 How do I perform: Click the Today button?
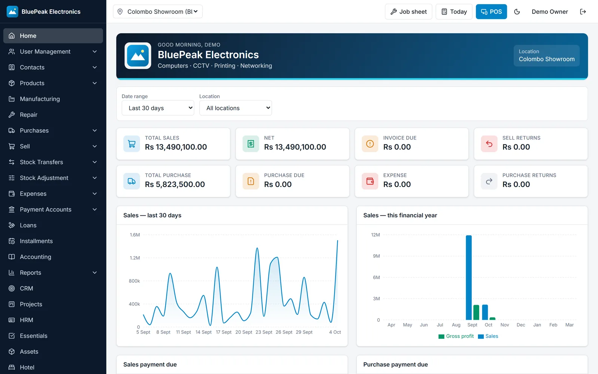tap(454, 12)
